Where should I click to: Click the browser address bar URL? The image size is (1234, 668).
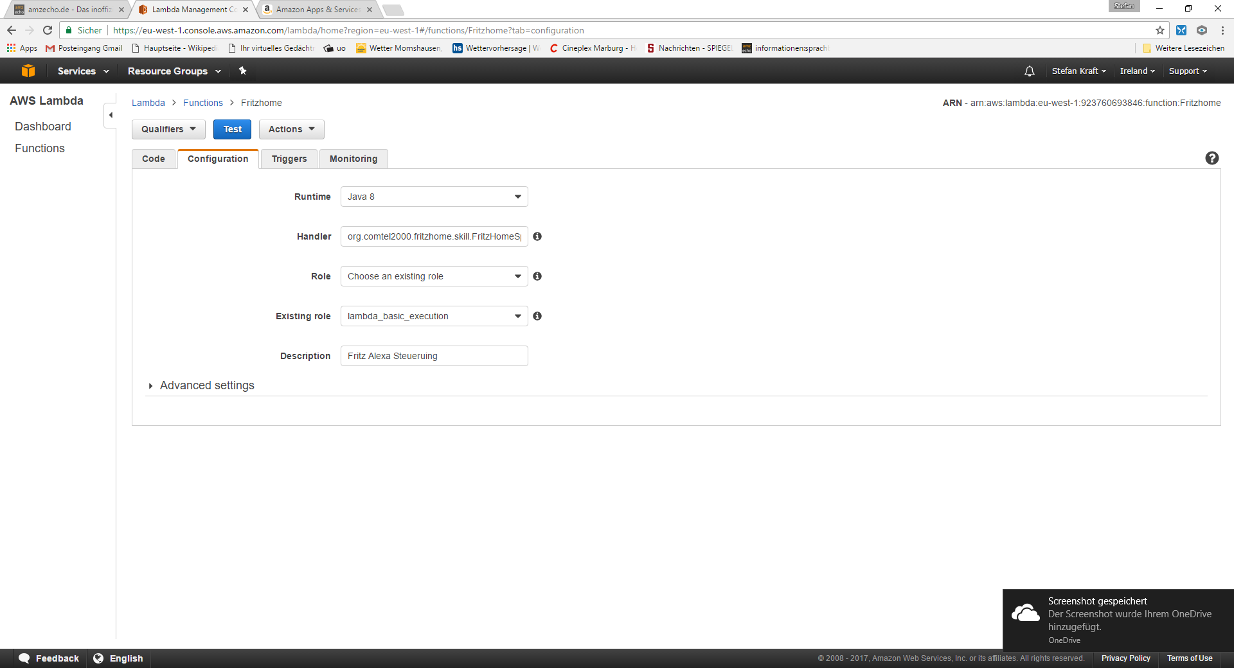coord(348,30)
